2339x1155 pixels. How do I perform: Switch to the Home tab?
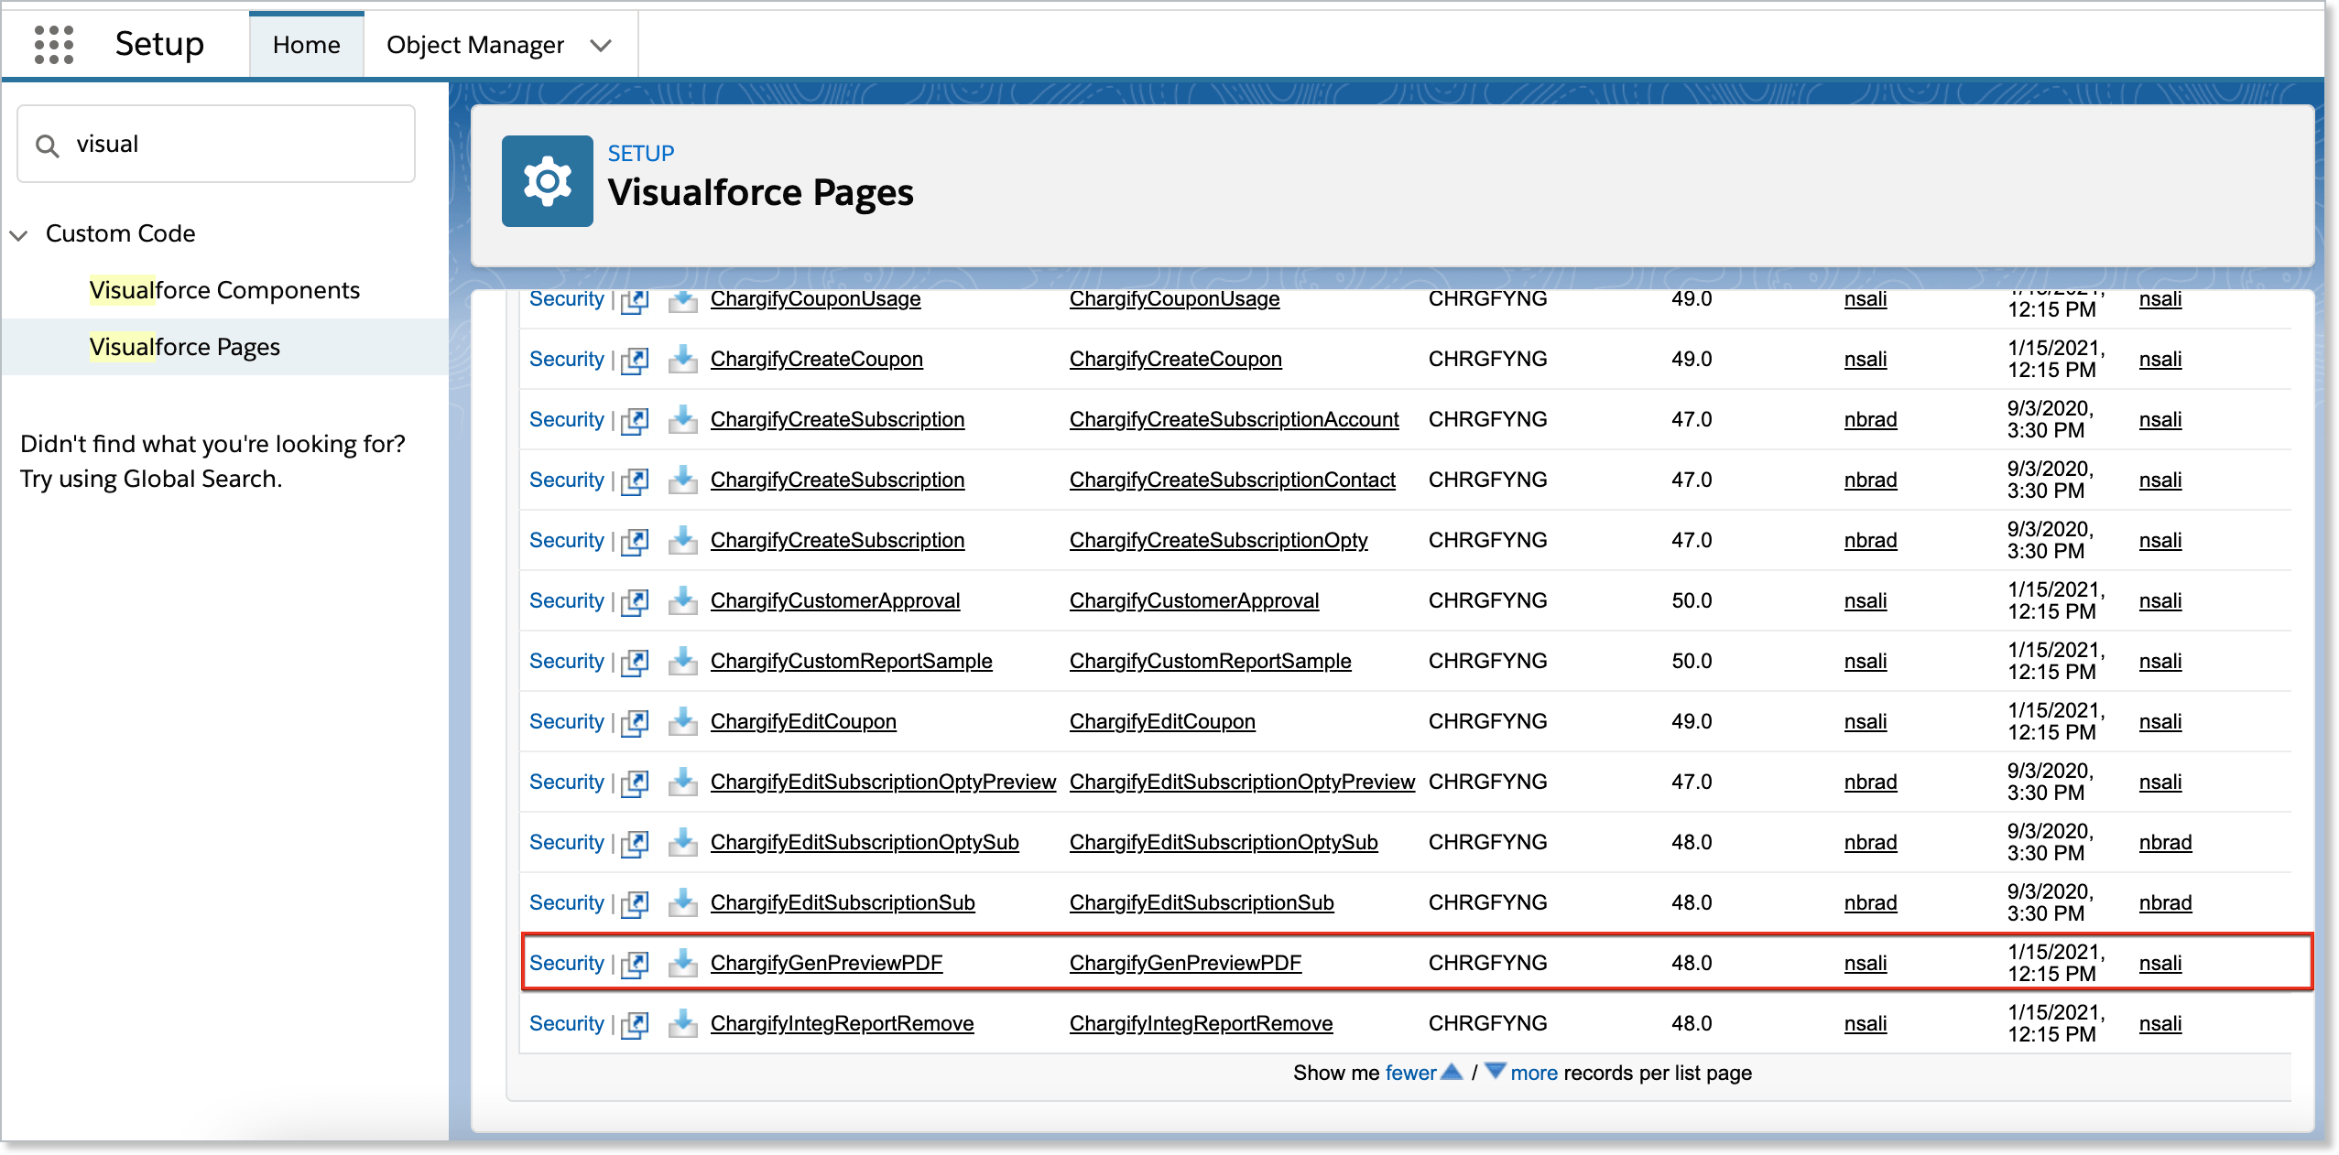tap(306, 43)
